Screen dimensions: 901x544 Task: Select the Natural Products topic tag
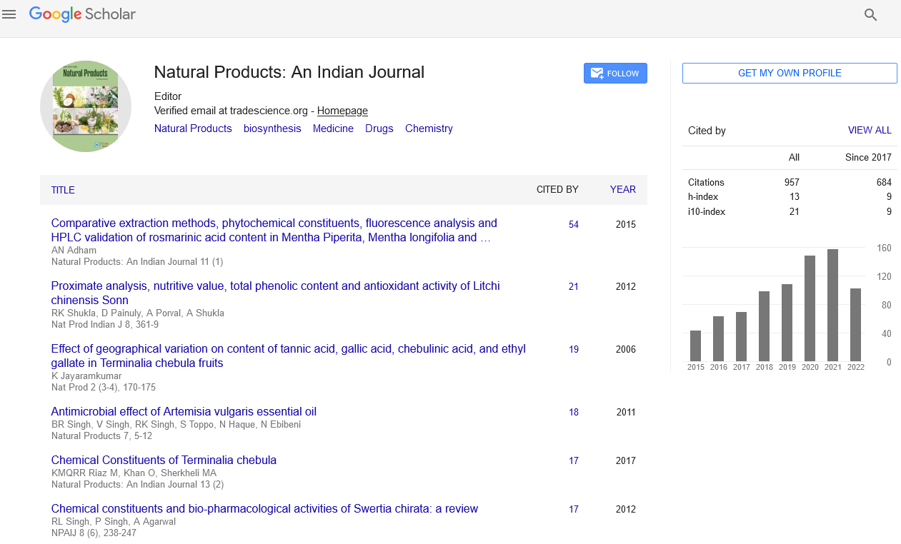193,129
